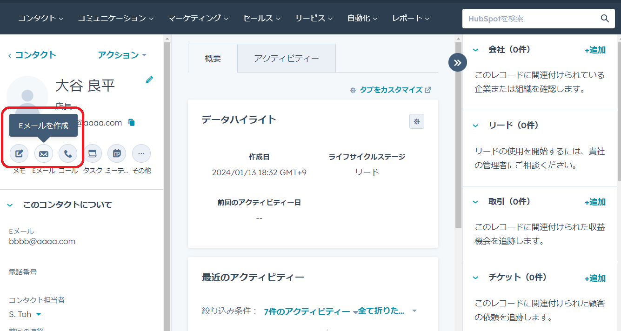Image resolution: width=621 pixels, height=331 pixels.
Task: Open the コミュニケーション menu
Action: tap(115, 19)
